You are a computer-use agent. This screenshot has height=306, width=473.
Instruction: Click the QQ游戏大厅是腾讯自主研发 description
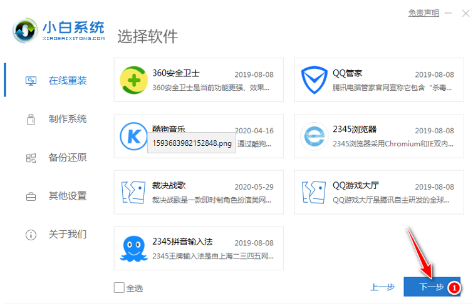point(391,200)
